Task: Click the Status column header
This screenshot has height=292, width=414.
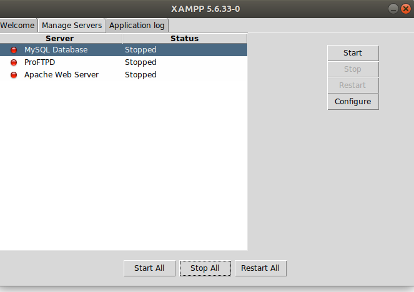Action: pyautogui.click(x=185, y=39)
